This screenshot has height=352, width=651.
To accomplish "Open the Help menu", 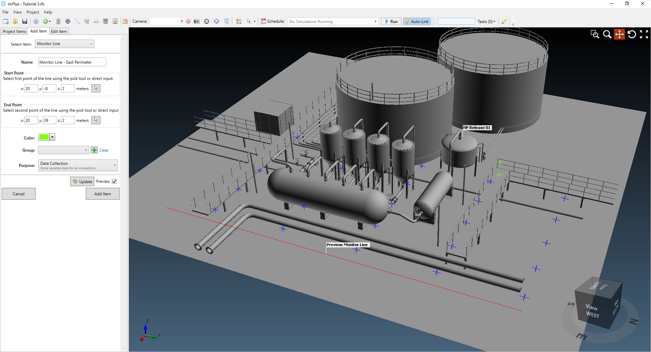I will click(48, 12).
